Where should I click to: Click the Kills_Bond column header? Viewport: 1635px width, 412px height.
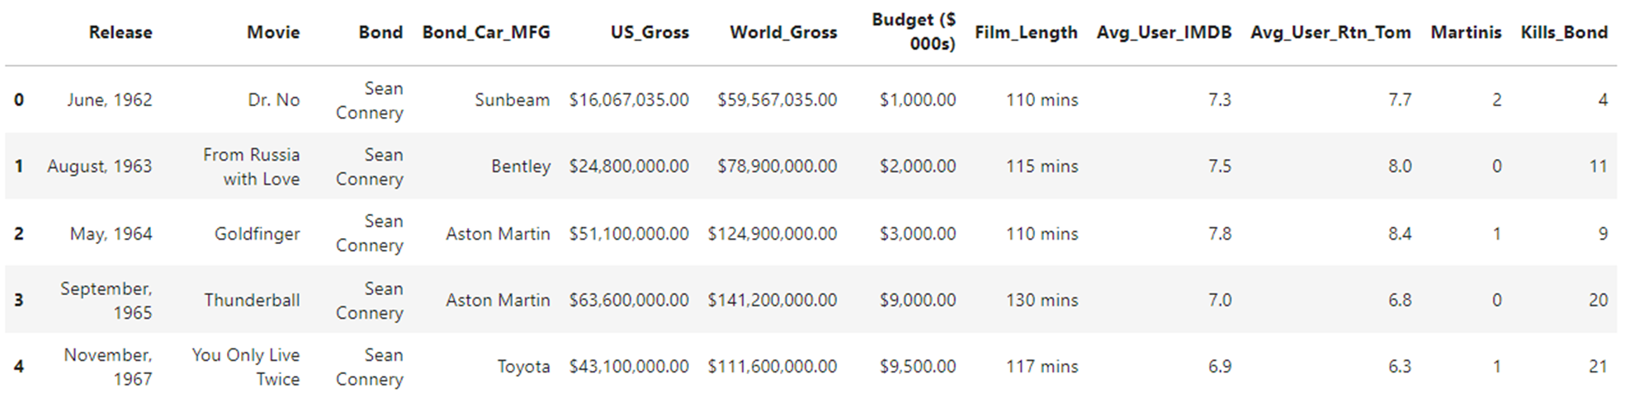point(1564,32)
